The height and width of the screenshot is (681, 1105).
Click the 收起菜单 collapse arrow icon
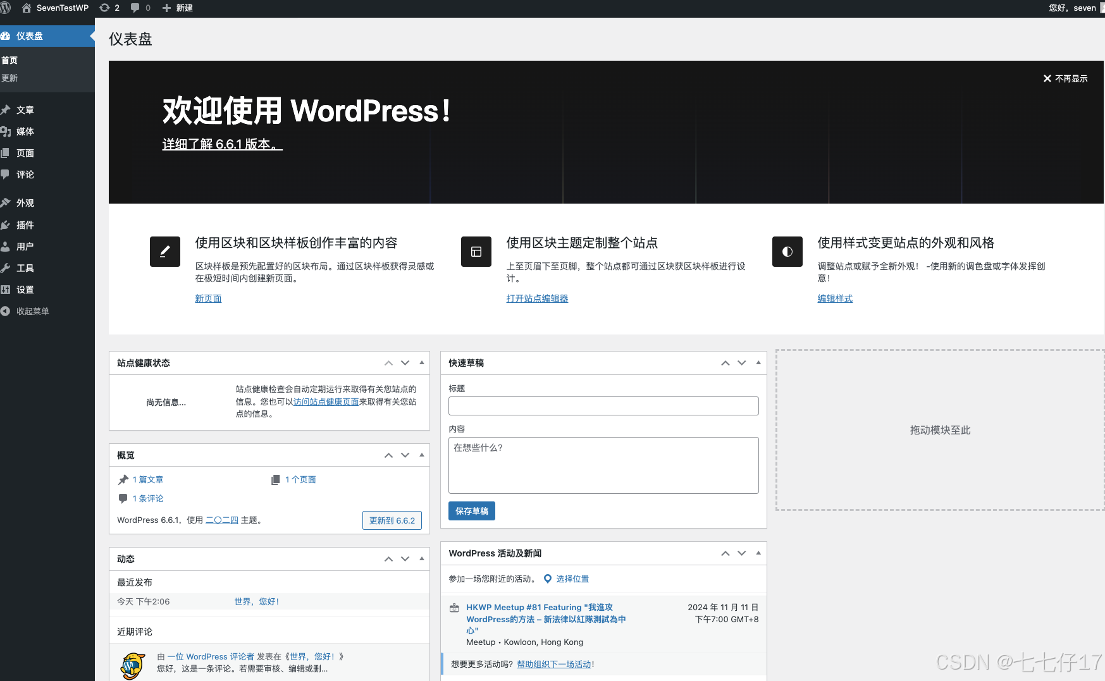5,311
